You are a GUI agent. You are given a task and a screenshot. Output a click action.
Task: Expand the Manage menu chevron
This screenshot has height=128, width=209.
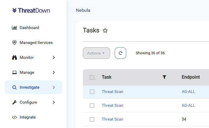pyautogui.click(x=53, y=72)
